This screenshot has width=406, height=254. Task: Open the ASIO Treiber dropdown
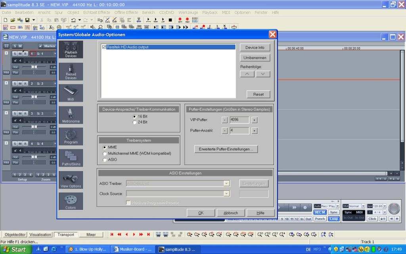[x=226, y=183]
